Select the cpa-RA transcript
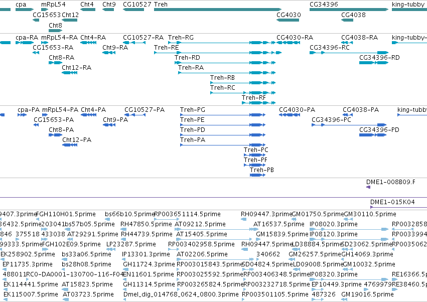 [x=25, y=43]
